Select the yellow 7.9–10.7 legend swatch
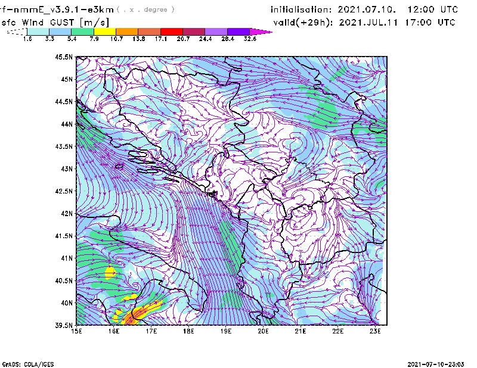Viewport: 477px width, 368px height. pyautogui.click(x=105, y=32)
